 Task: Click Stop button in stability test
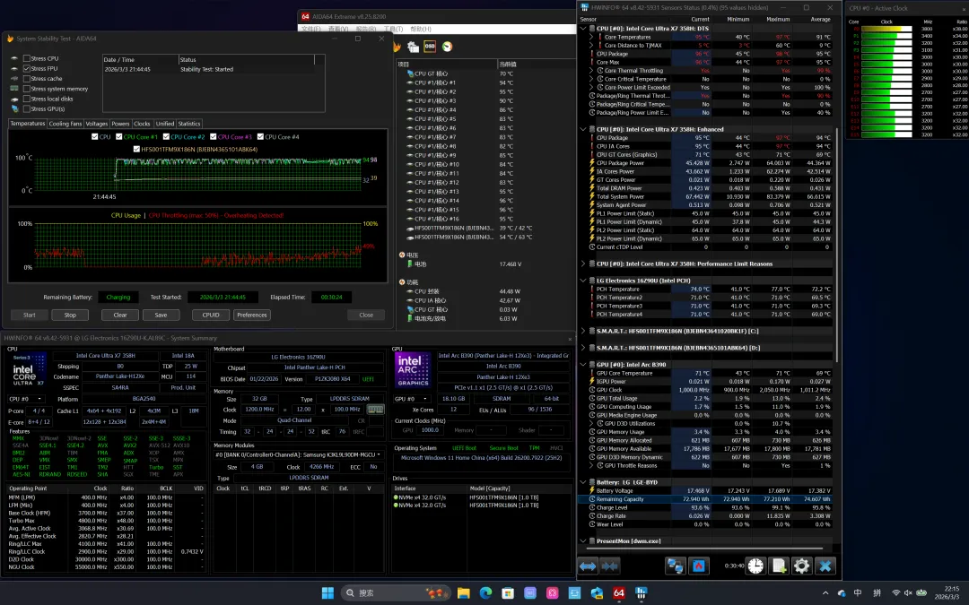70,315
